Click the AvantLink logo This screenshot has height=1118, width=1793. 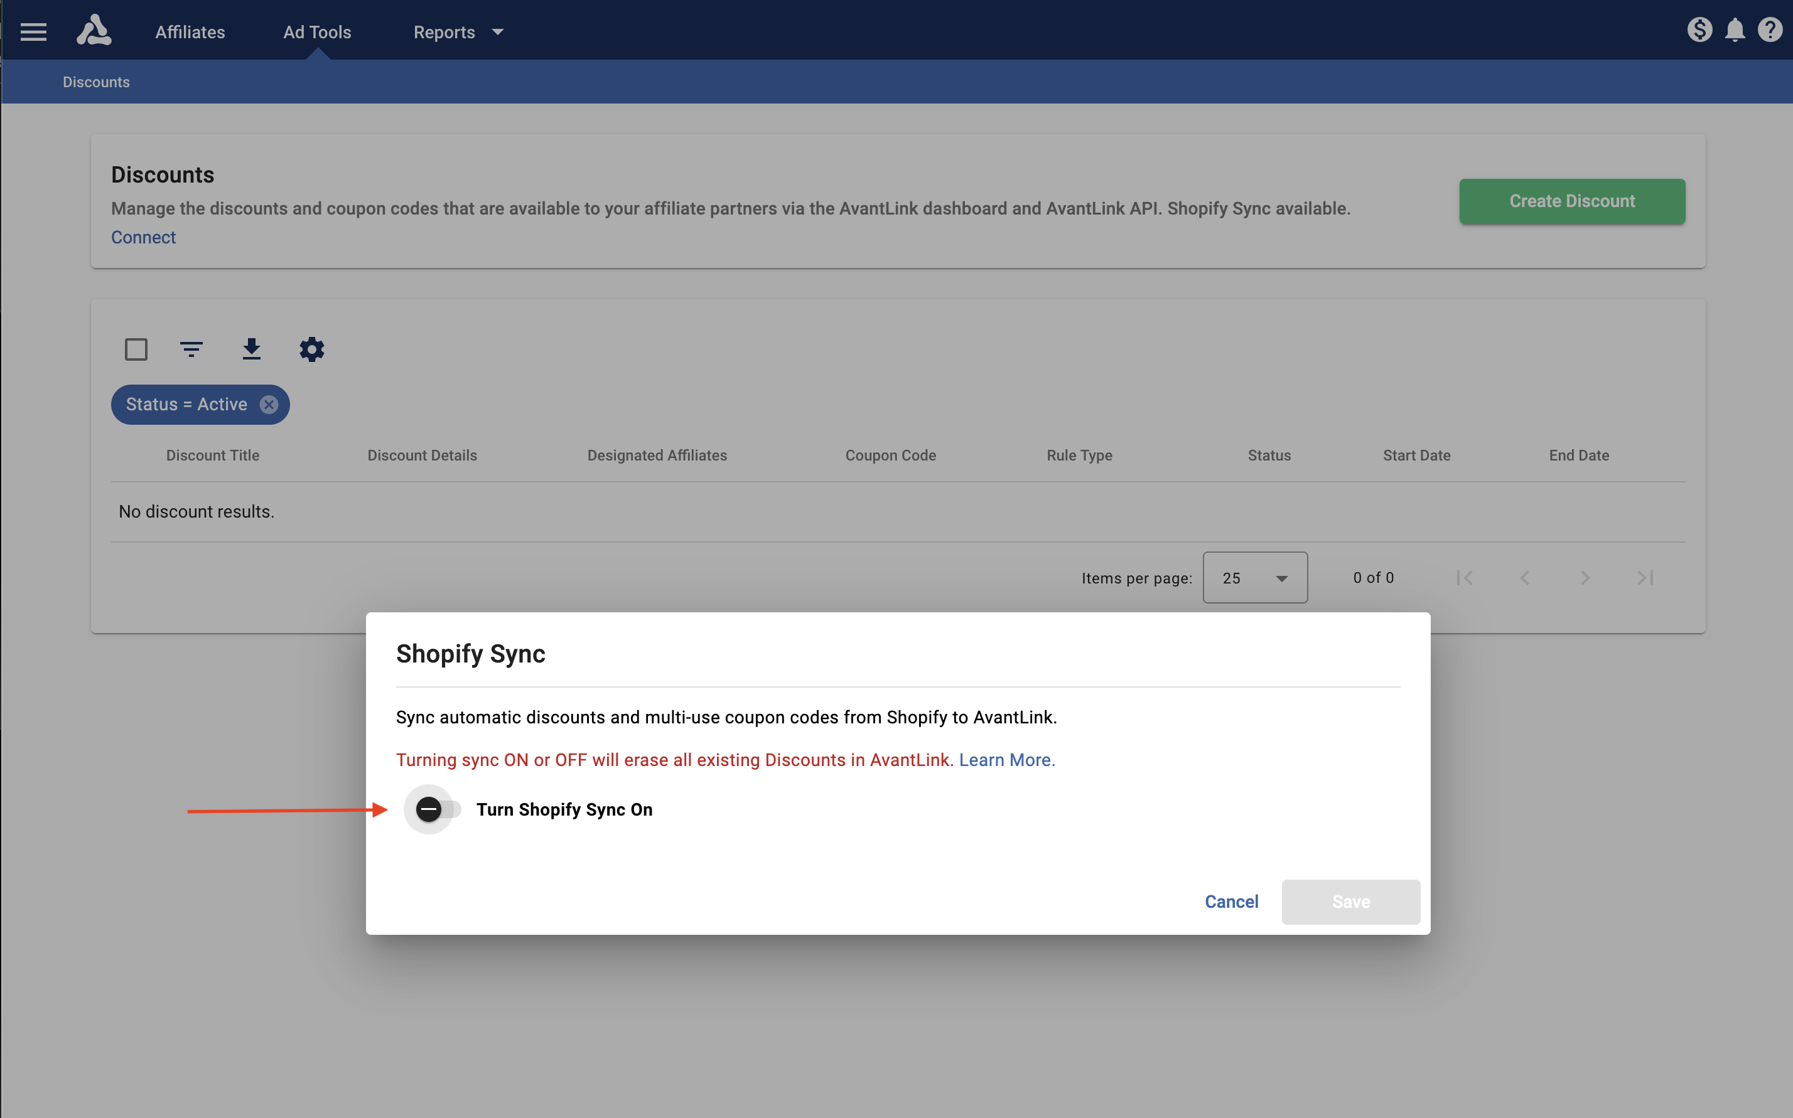(94, 29)
